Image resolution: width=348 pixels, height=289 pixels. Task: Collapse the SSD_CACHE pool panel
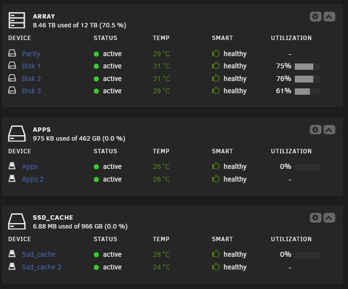329,218
